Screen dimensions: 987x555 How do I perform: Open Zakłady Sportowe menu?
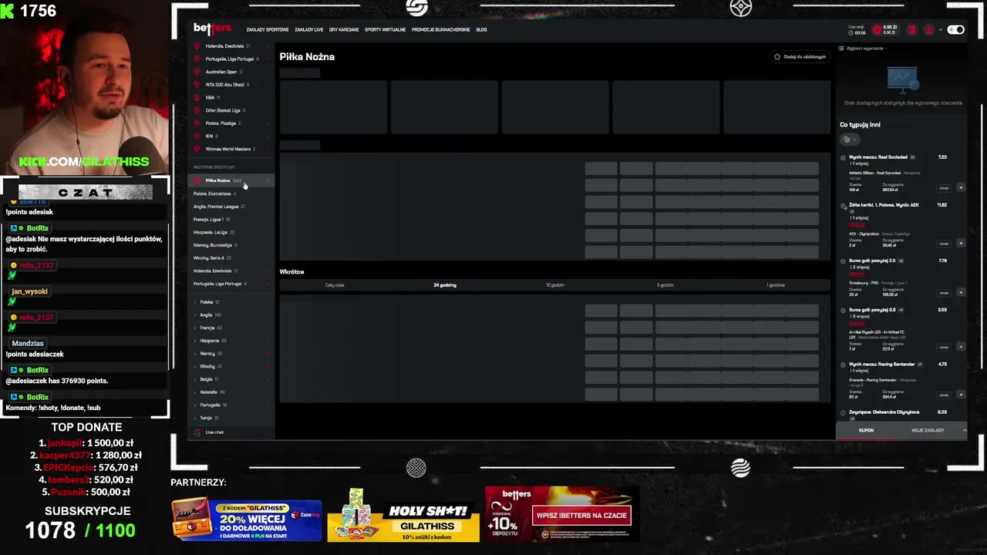coord(268,30)
